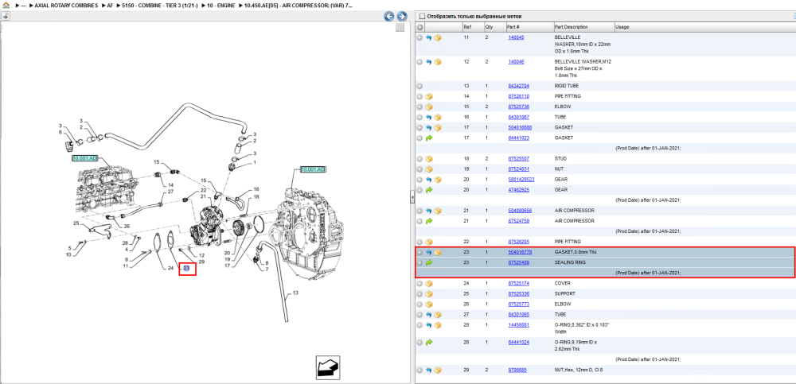Click the large return arrow icon below the diagram
Viewport: 796px width, 384px height.
(327, 367)
